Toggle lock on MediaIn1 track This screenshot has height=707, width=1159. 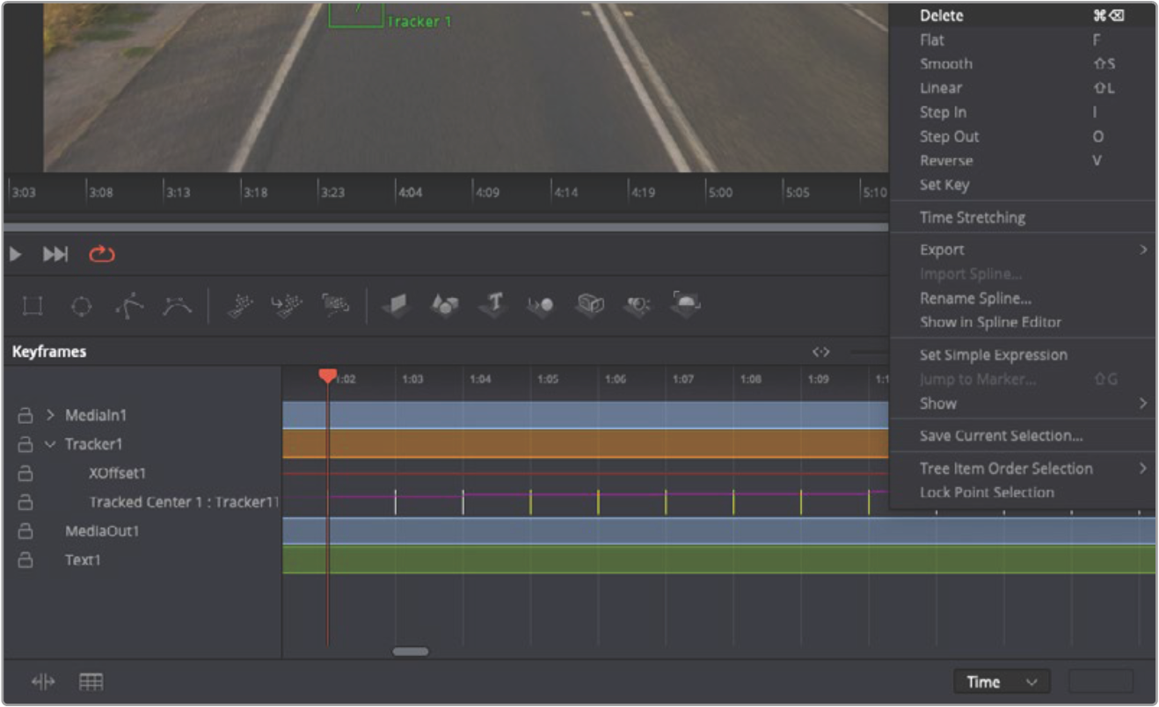26,415
